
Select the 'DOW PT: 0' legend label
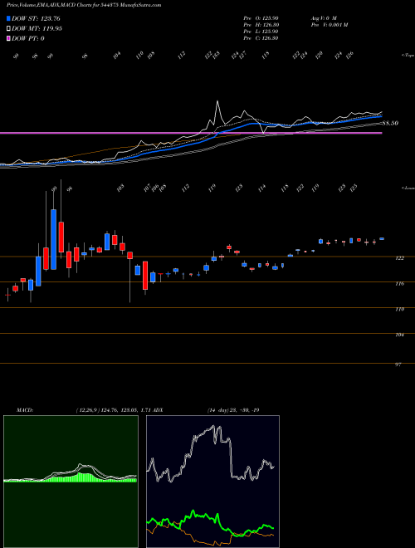click(28, 38)
